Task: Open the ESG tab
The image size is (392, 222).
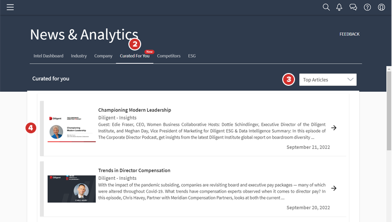Action: point(192,56)
